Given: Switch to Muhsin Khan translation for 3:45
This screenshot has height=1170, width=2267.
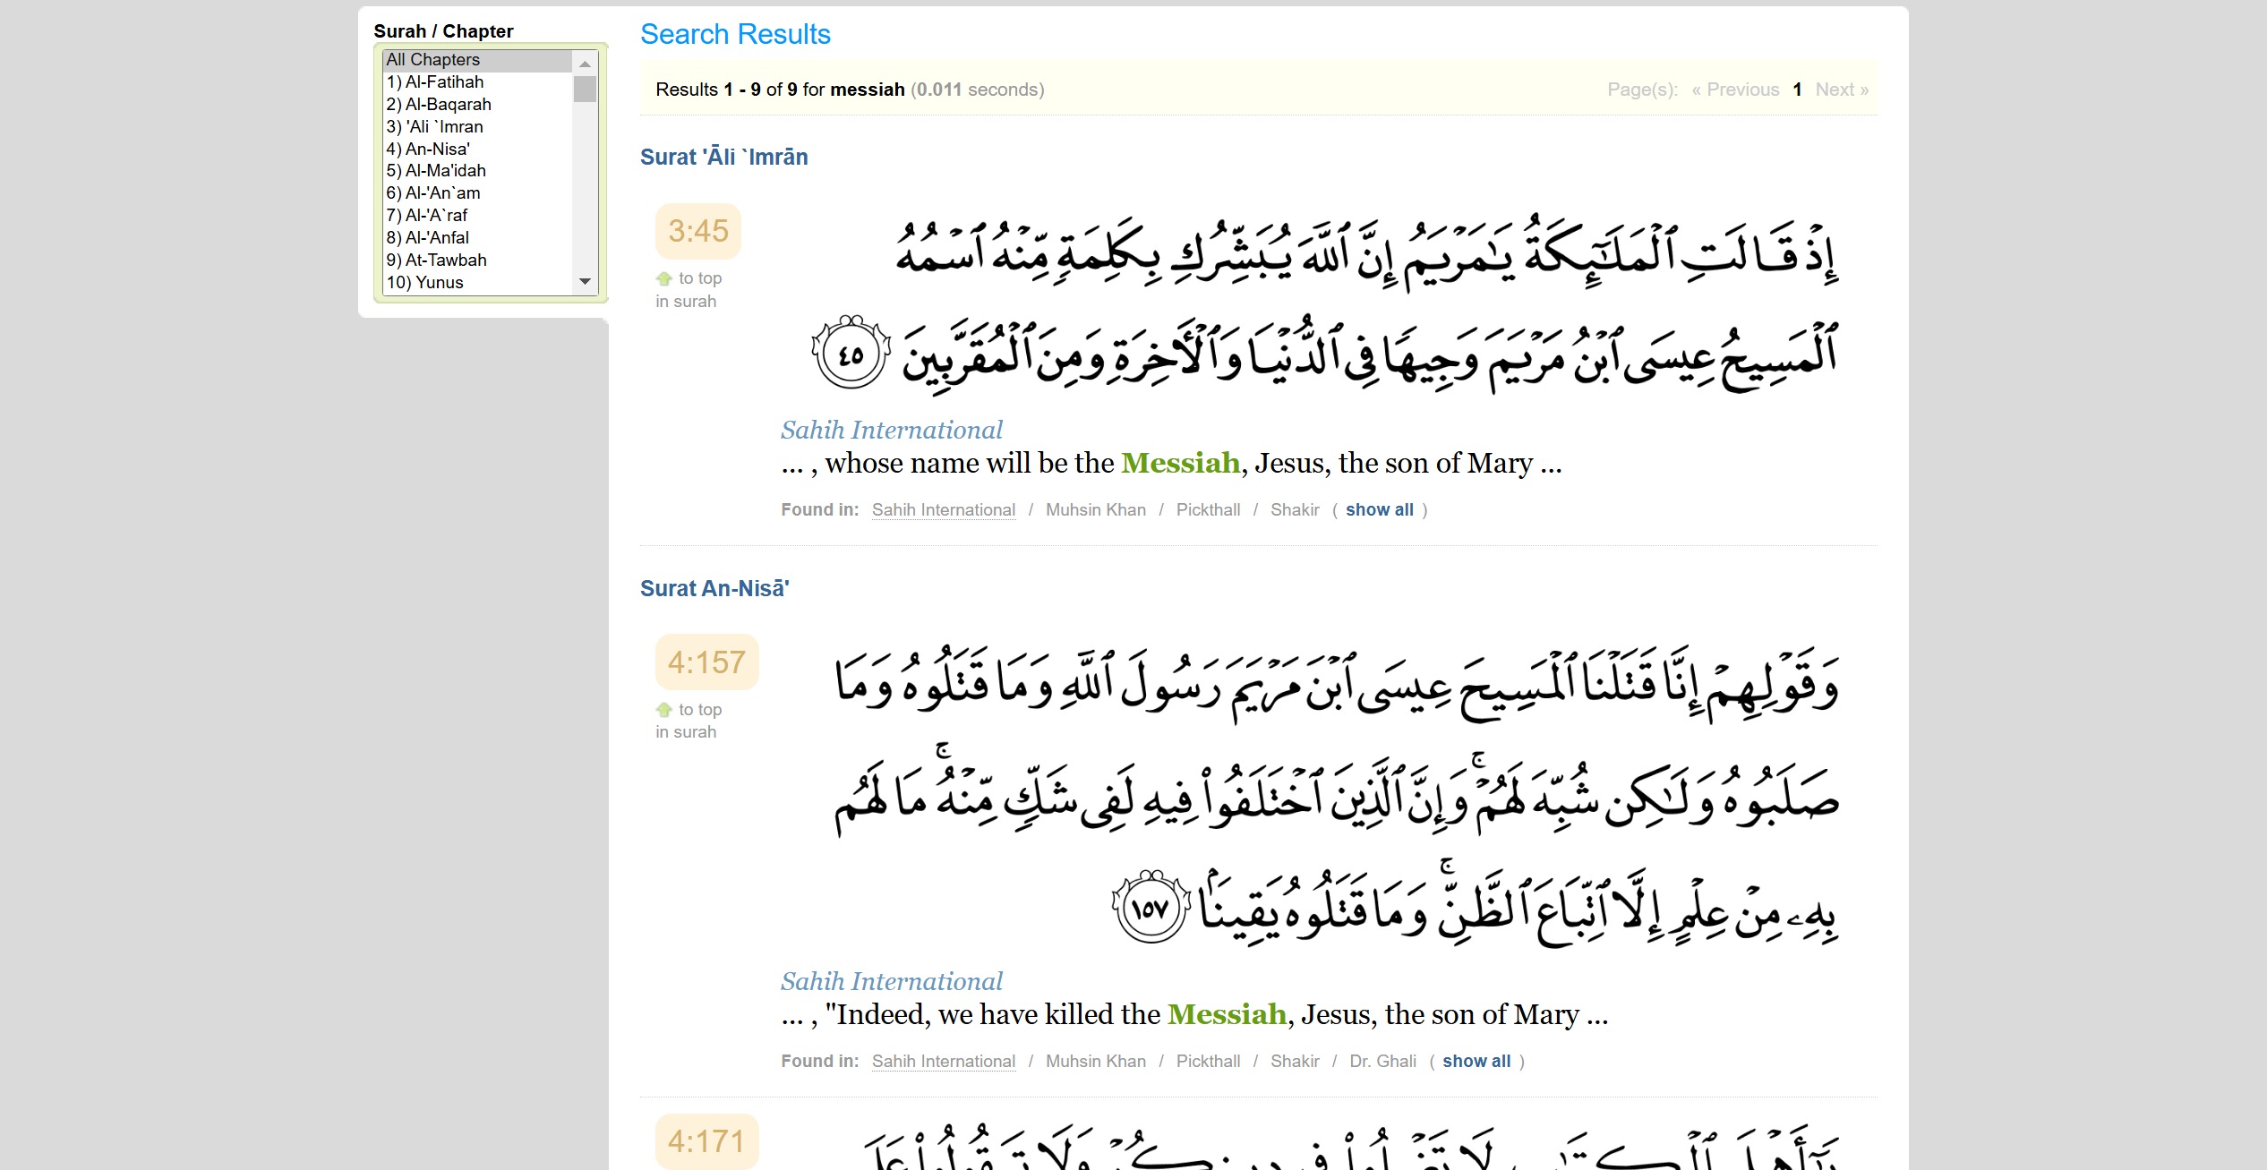Looking at the screenshot, I should pyautogui.click(x=1095, y=510).
